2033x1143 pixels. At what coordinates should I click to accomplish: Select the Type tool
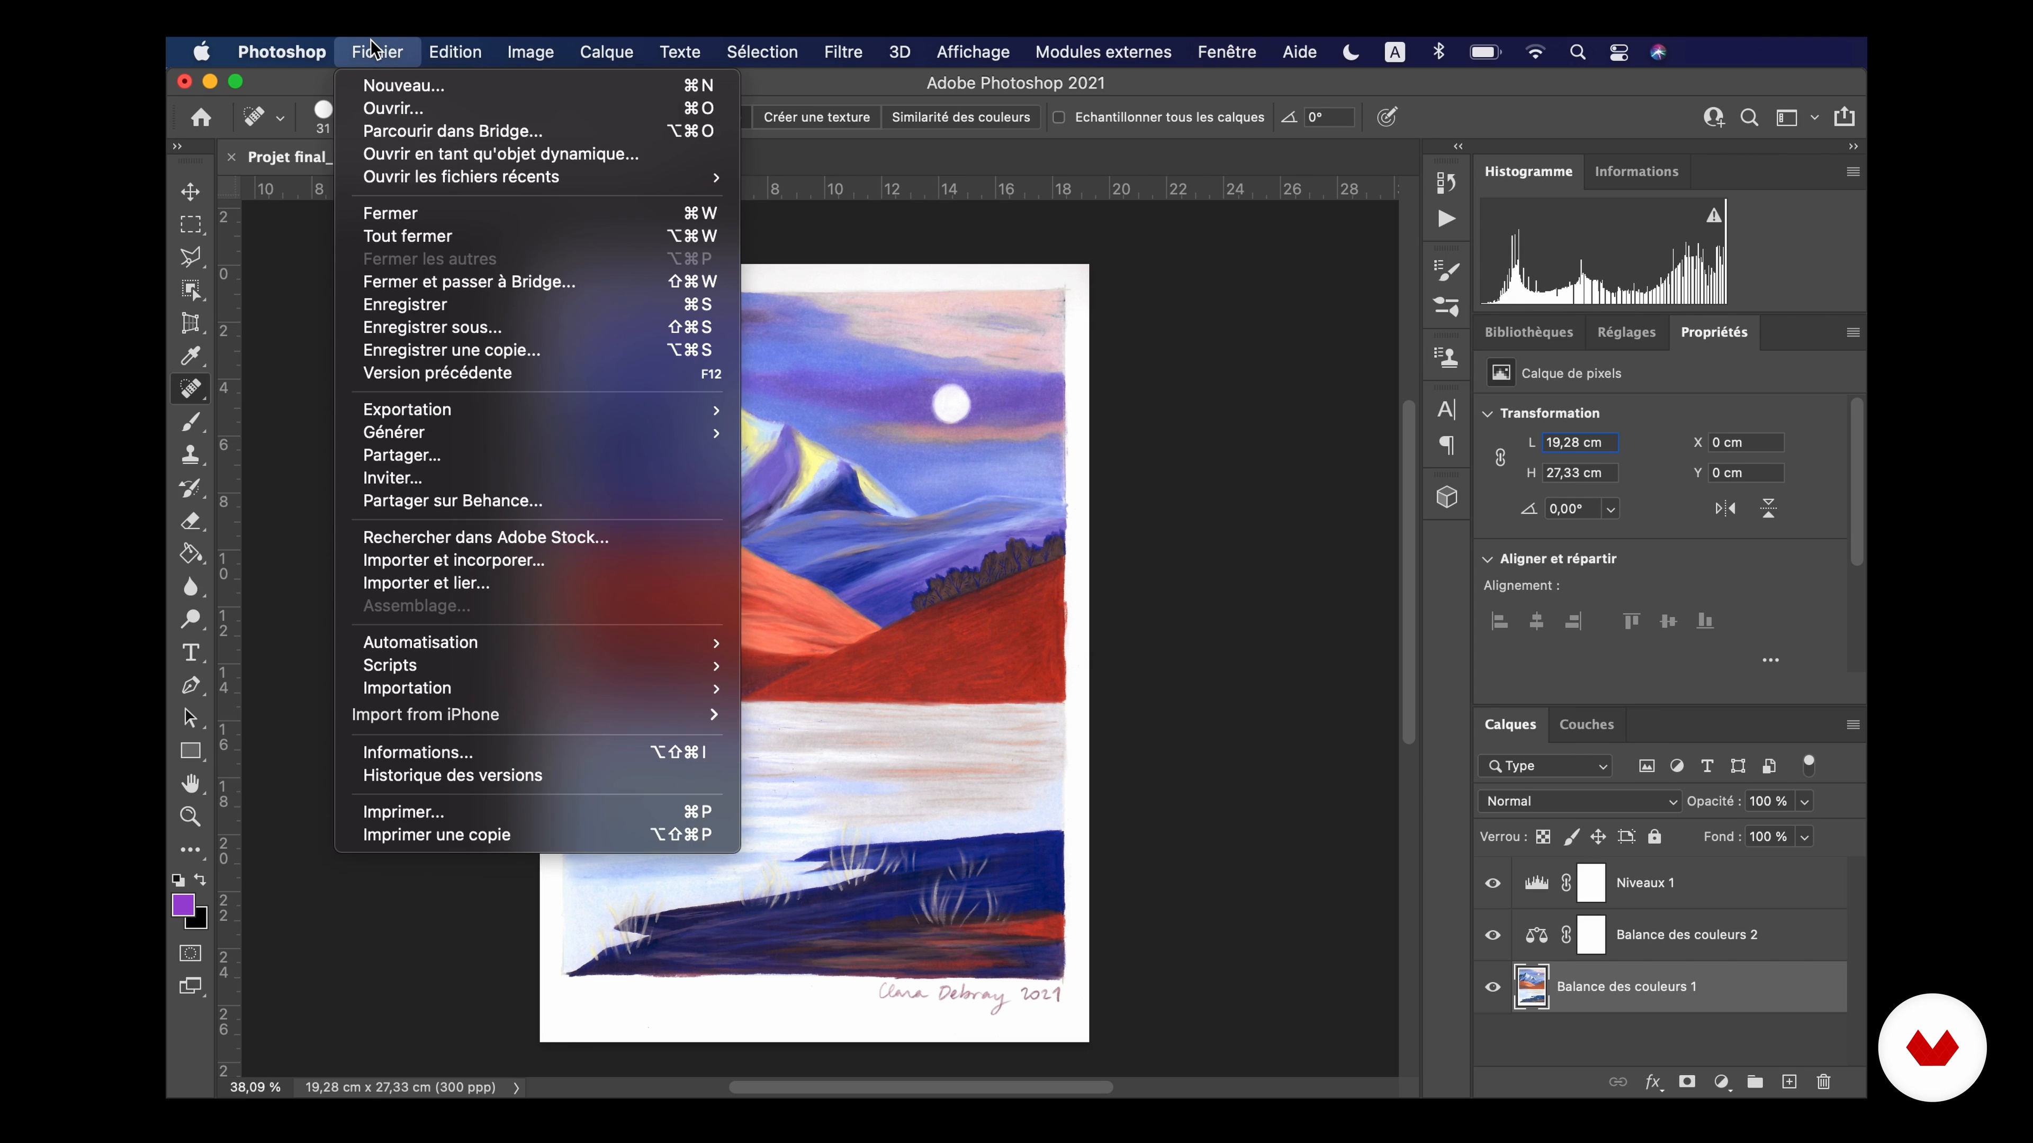coord(190,652)
